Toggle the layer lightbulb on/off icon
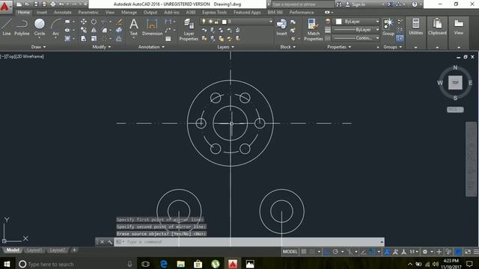This screenshot has width=479, height=269. point(204,22)
